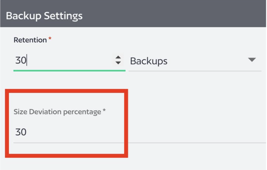Click the Retention decrement down arrow
267x170 pixels.
coord(118,63)
